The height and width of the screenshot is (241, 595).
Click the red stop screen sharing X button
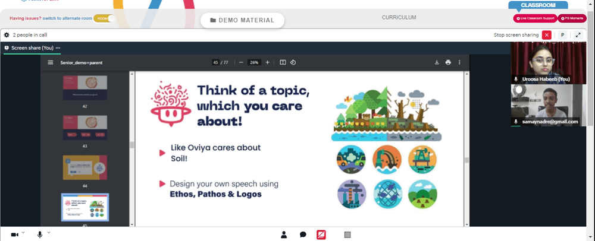point(546,35)
